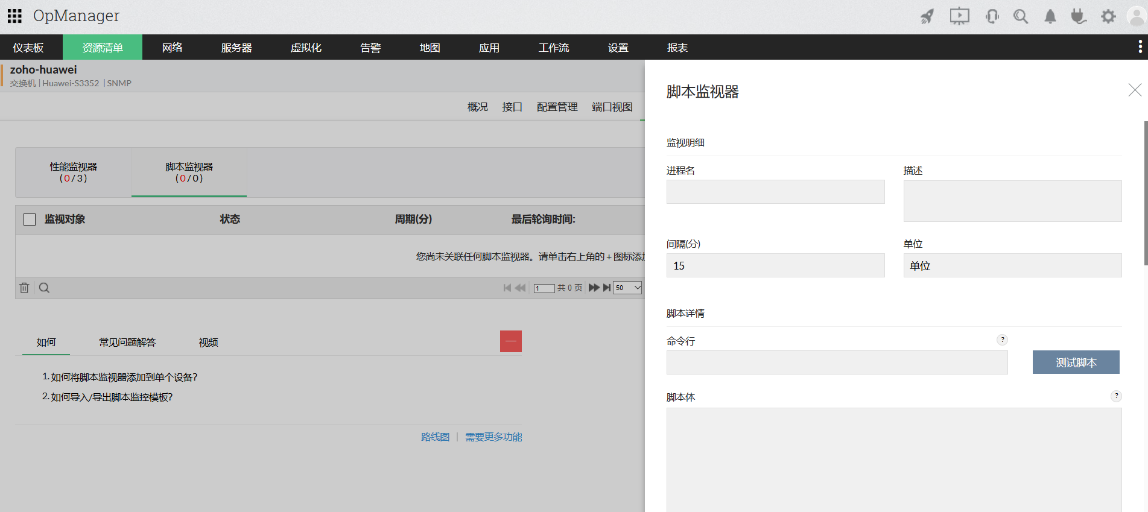Click the 状态 column header
Viewport: 1148px width, 512px height.
point(230,219)
